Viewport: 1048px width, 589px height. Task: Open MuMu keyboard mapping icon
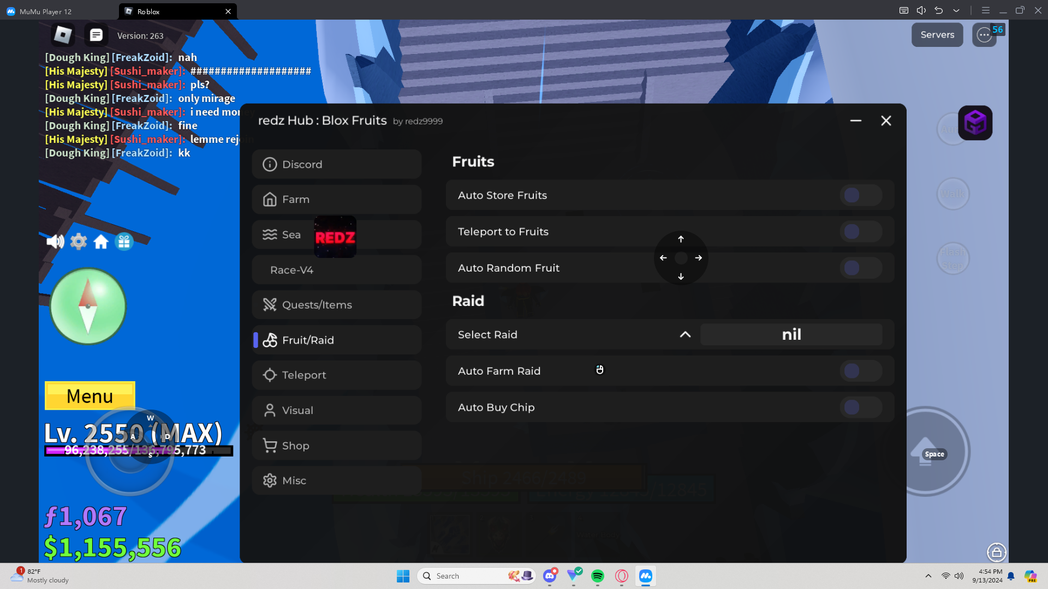coord(904,10)
